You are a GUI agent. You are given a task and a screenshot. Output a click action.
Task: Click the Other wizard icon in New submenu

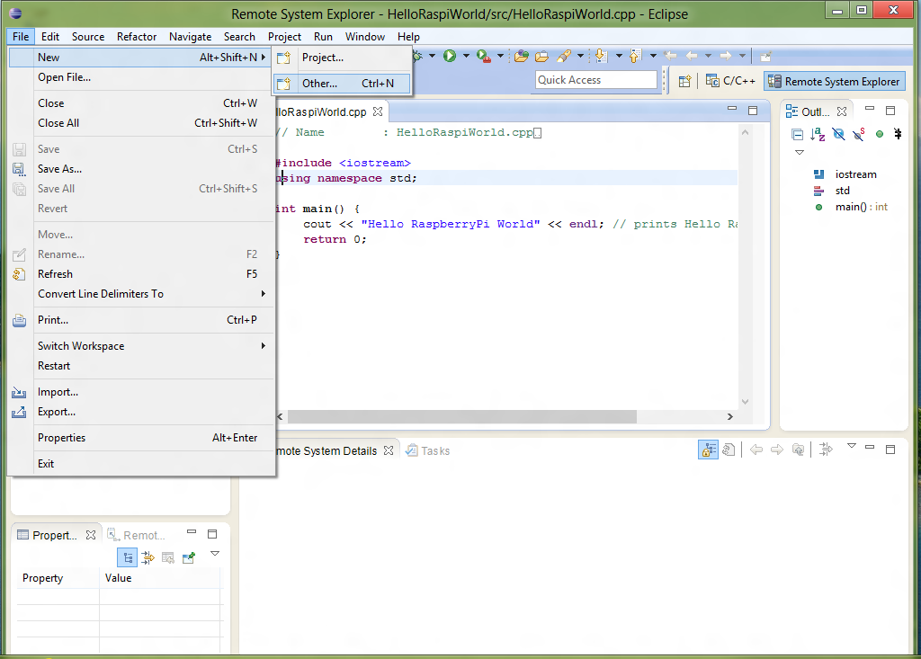[283, 84]
